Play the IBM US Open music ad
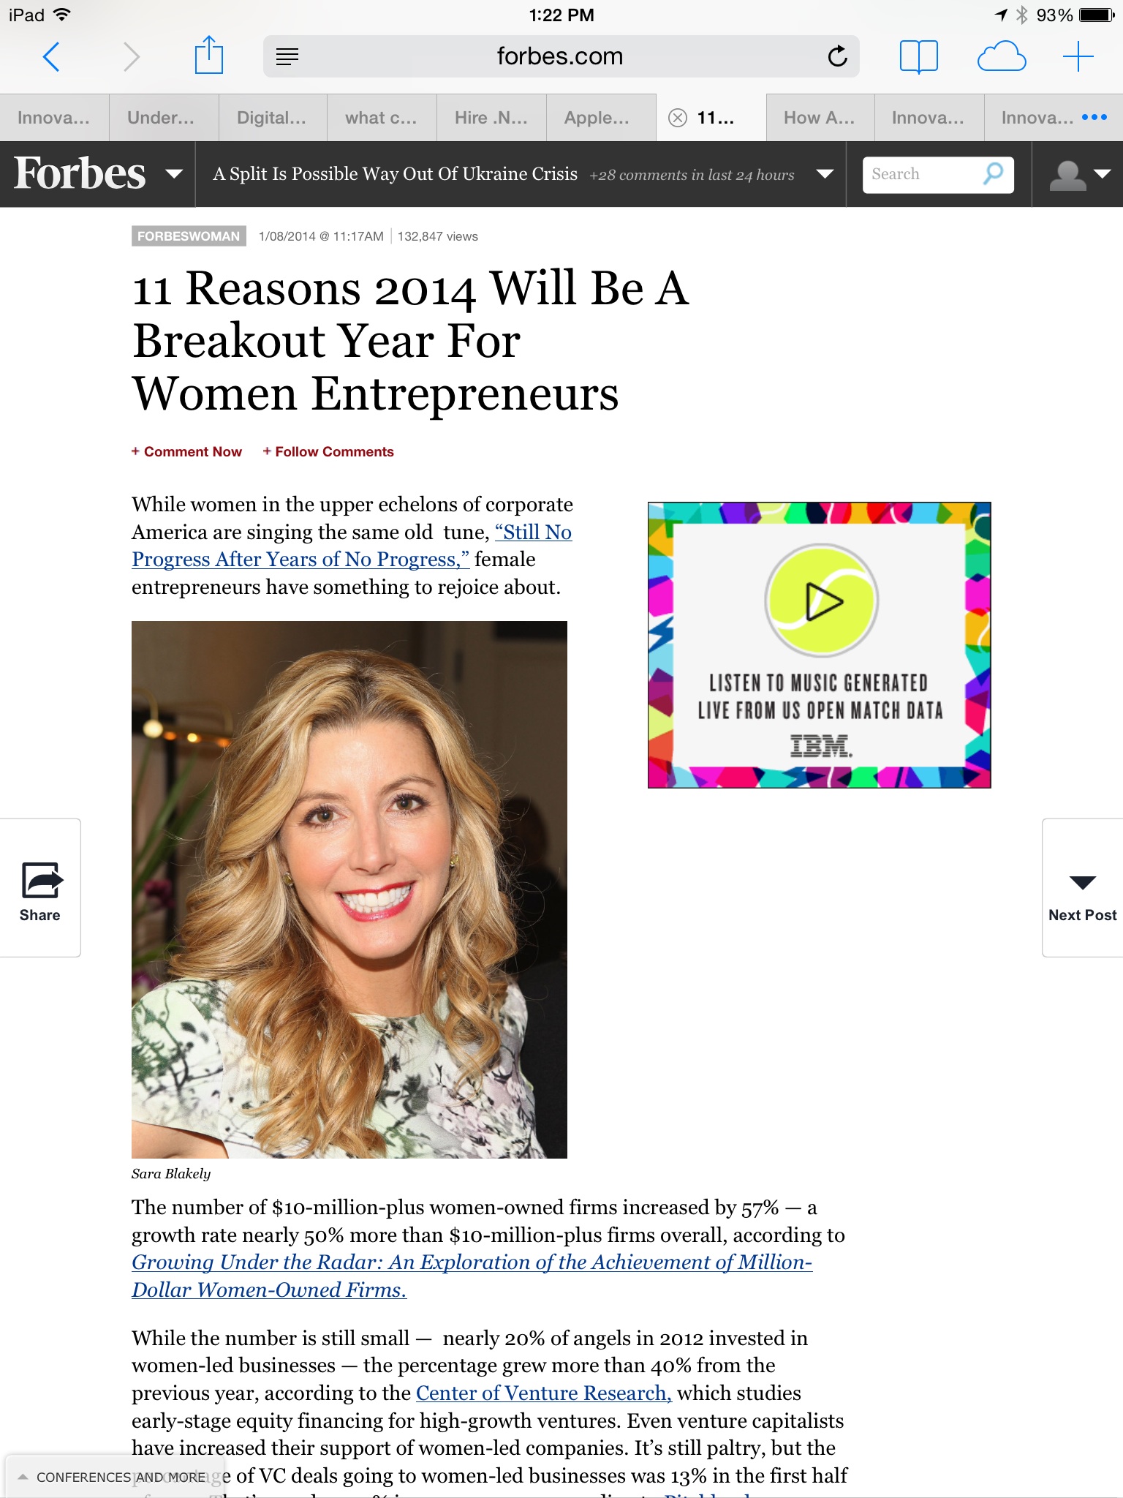 tap(822, 601)
